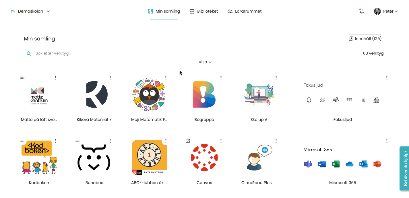Open the Outlook icon
The width and height of the screenshot is (409, 198).
coord(363,164)
